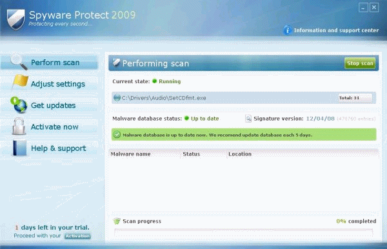Minimize the Spyware Protect window
This screenshot has height=249, width=387.
(363, 8)
